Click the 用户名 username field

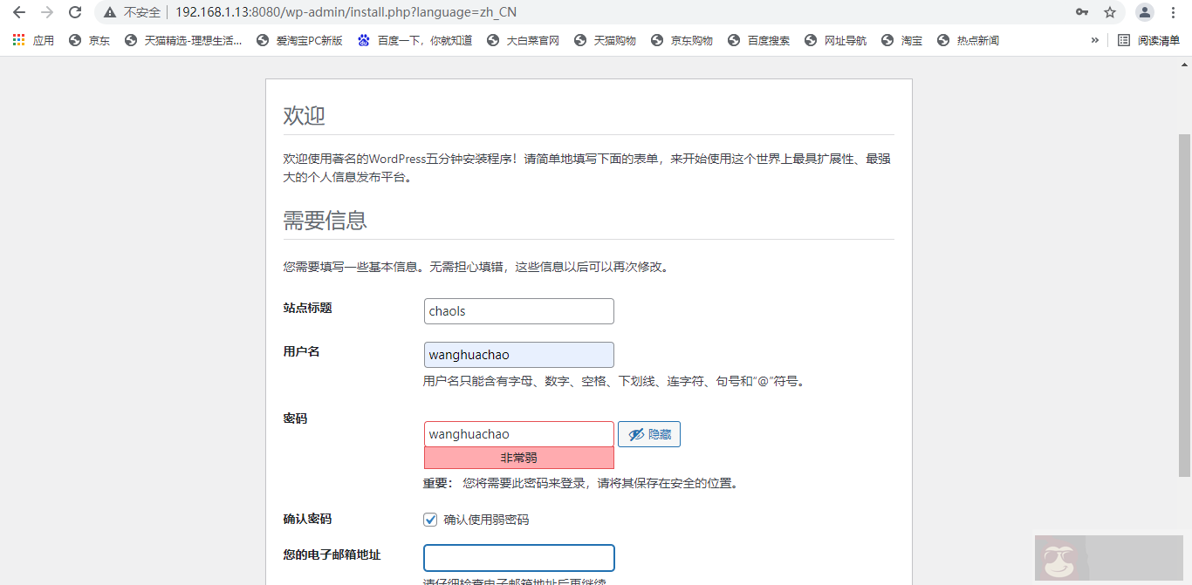coord(518,354)
